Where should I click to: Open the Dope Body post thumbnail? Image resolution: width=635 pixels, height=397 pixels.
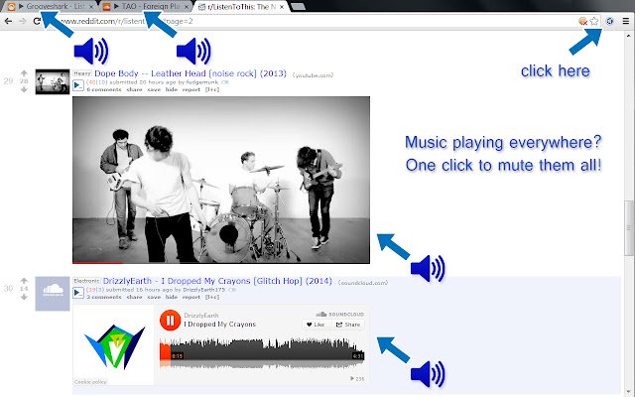53,81
